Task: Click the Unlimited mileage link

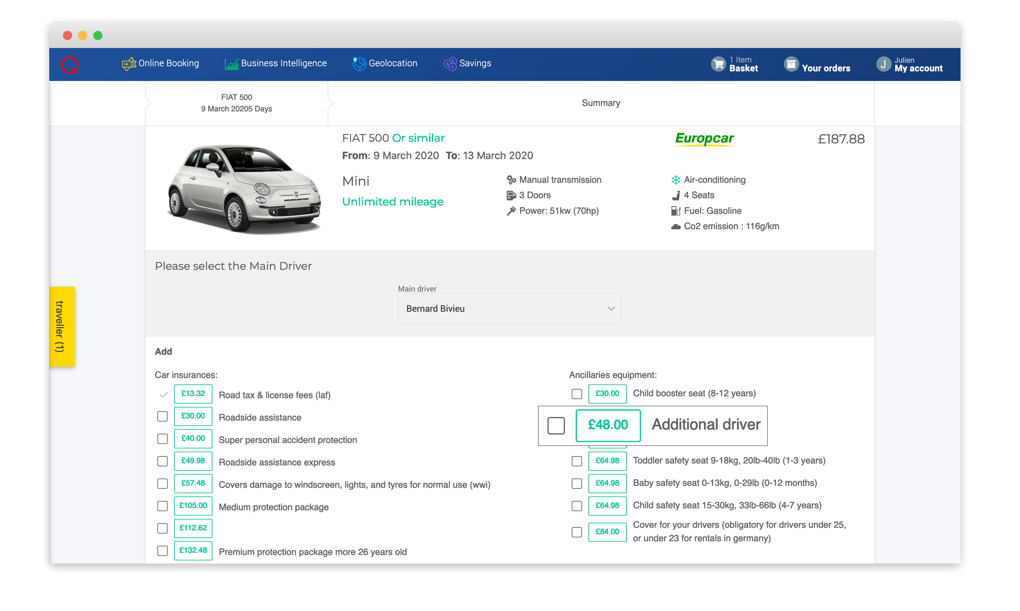Action: [x=393, y=202]
